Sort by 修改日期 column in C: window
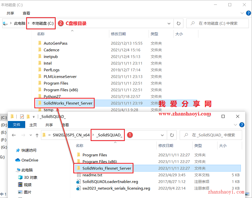 (x=118, y=34)
